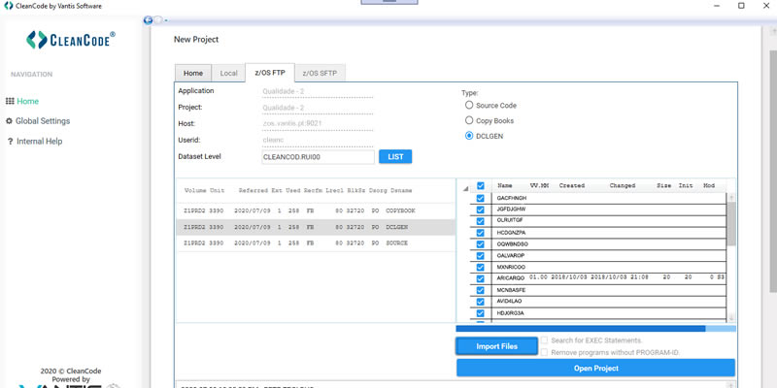Viewport: 777px width, 388px height.
Task: Click the greyed forward arrow icon
Action: pos(157,19)
